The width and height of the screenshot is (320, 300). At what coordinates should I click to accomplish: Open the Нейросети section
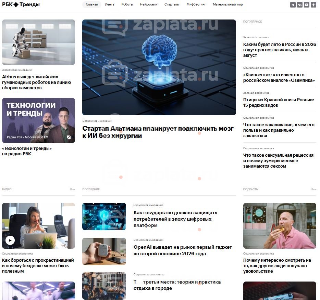pyautogui.click(x=149, y=4)
